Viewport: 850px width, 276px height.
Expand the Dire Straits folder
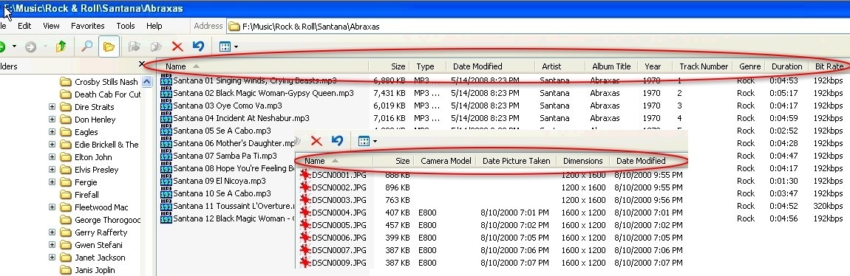tap(52, 106)
